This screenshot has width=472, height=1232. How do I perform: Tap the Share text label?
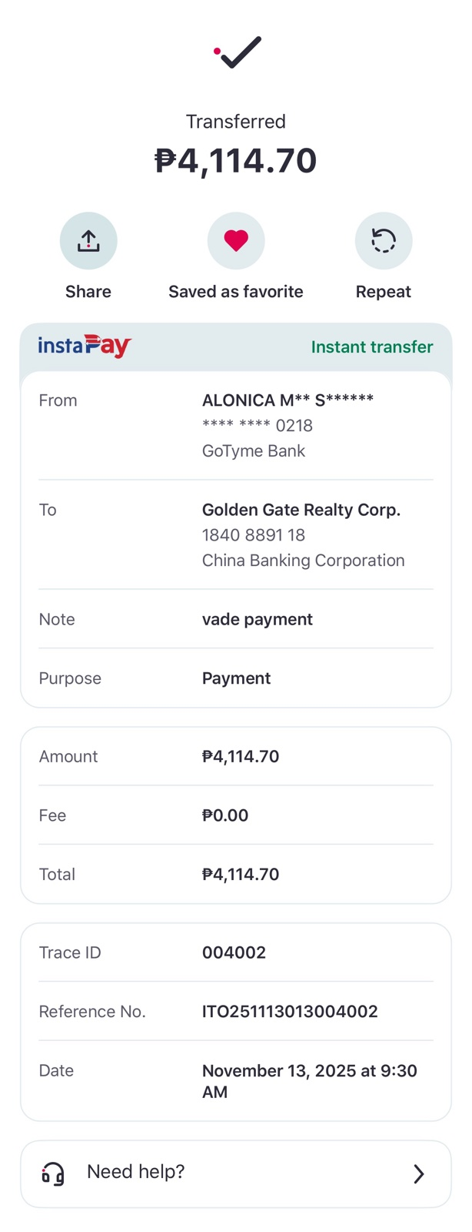[88, 292]
